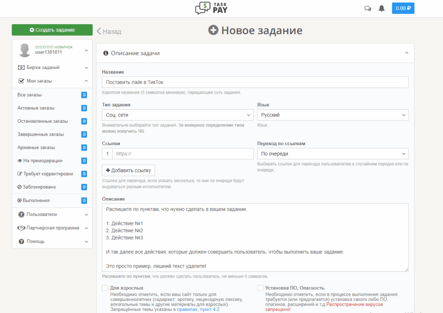The width and height of the screenshot is (443, 313).
Task: Open the notifications bell
Action: click(x=382, y=9)
